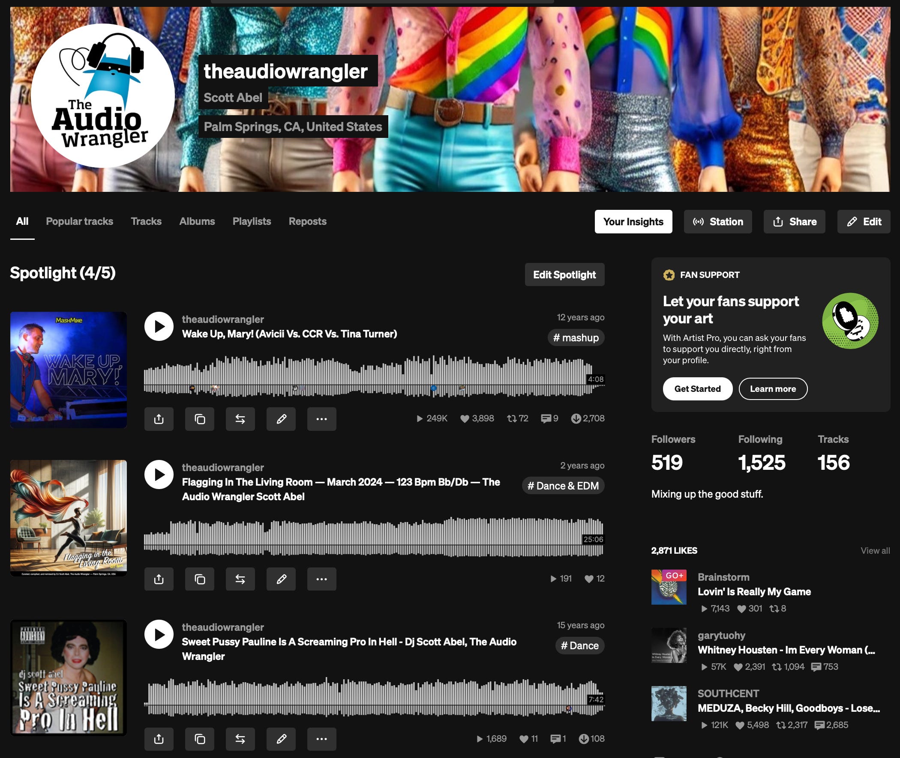
Task: Play the Wake Up, Mary! track
Action: click(x=159, y=326)
